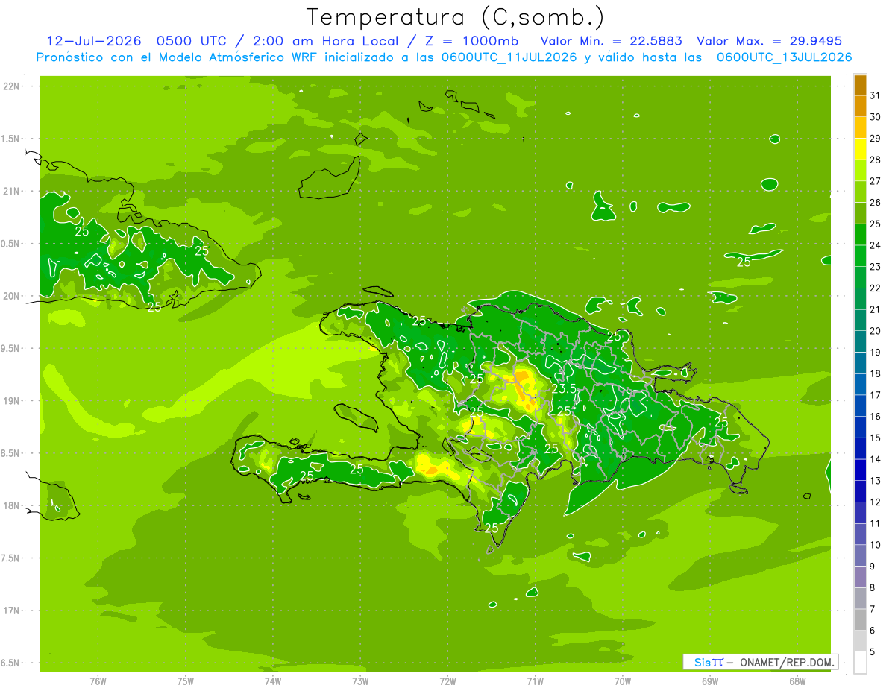Click the '69W' longitude label
Screen dimensions: 895x691
point(710,681)
